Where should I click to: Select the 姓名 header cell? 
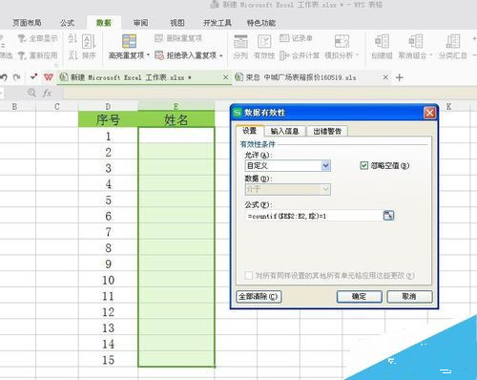coord(176,119)
